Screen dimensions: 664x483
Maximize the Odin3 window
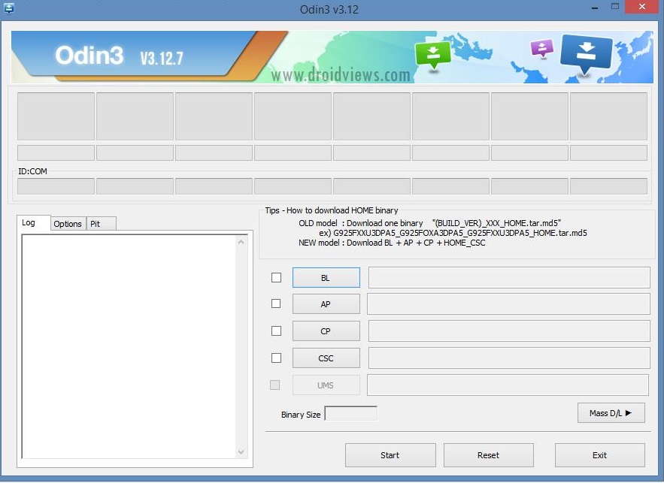tap(615, 6)
